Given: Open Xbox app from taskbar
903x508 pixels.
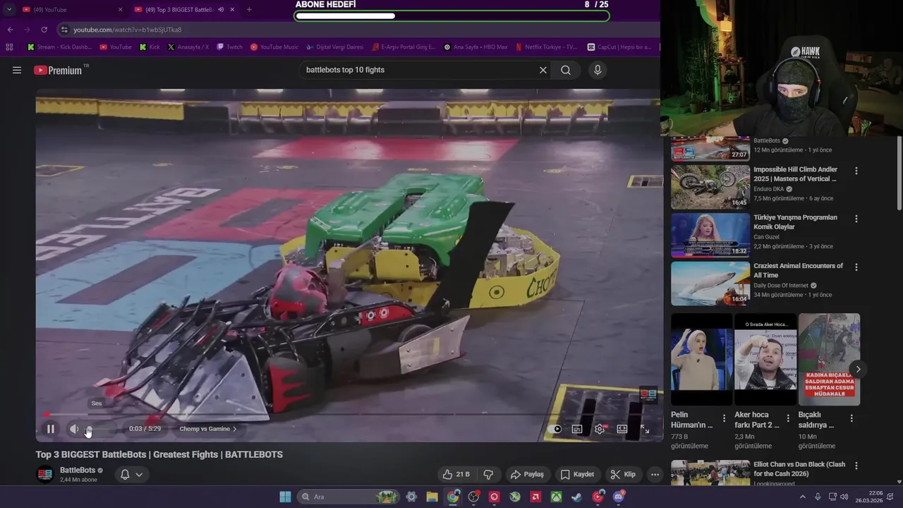Looking at the screenshot, I should 557,497.
